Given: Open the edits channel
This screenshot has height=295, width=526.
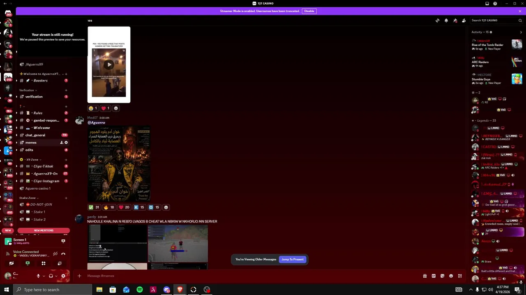Looking at the screenshot, I should pos(44,150).
